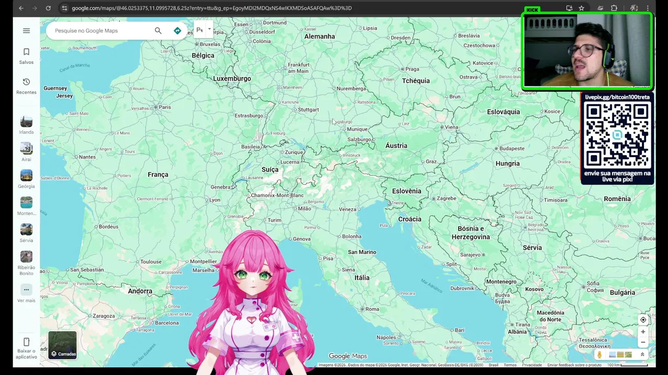Screen dimensions: 668x375
Task: Open the Termos link in footer
Action: 510,365
